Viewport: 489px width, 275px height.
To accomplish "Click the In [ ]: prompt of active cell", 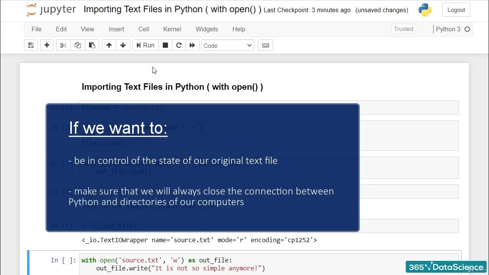I will pyautogui.click(x=63, y=260).
